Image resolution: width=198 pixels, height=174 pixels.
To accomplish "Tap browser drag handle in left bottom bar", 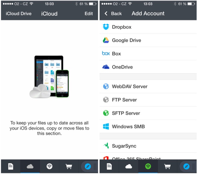I will [x=95, y=166].
